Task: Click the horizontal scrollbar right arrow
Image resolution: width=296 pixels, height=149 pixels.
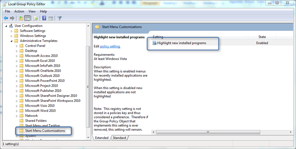Action: point(291,132)
